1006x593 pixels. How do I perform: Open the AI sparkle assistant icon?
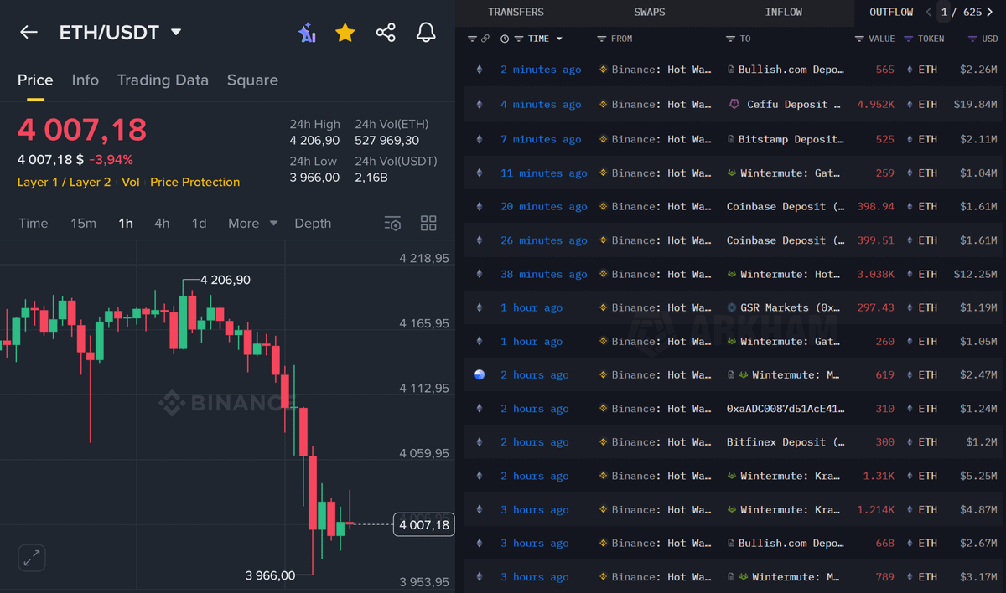tap(307, 33)
